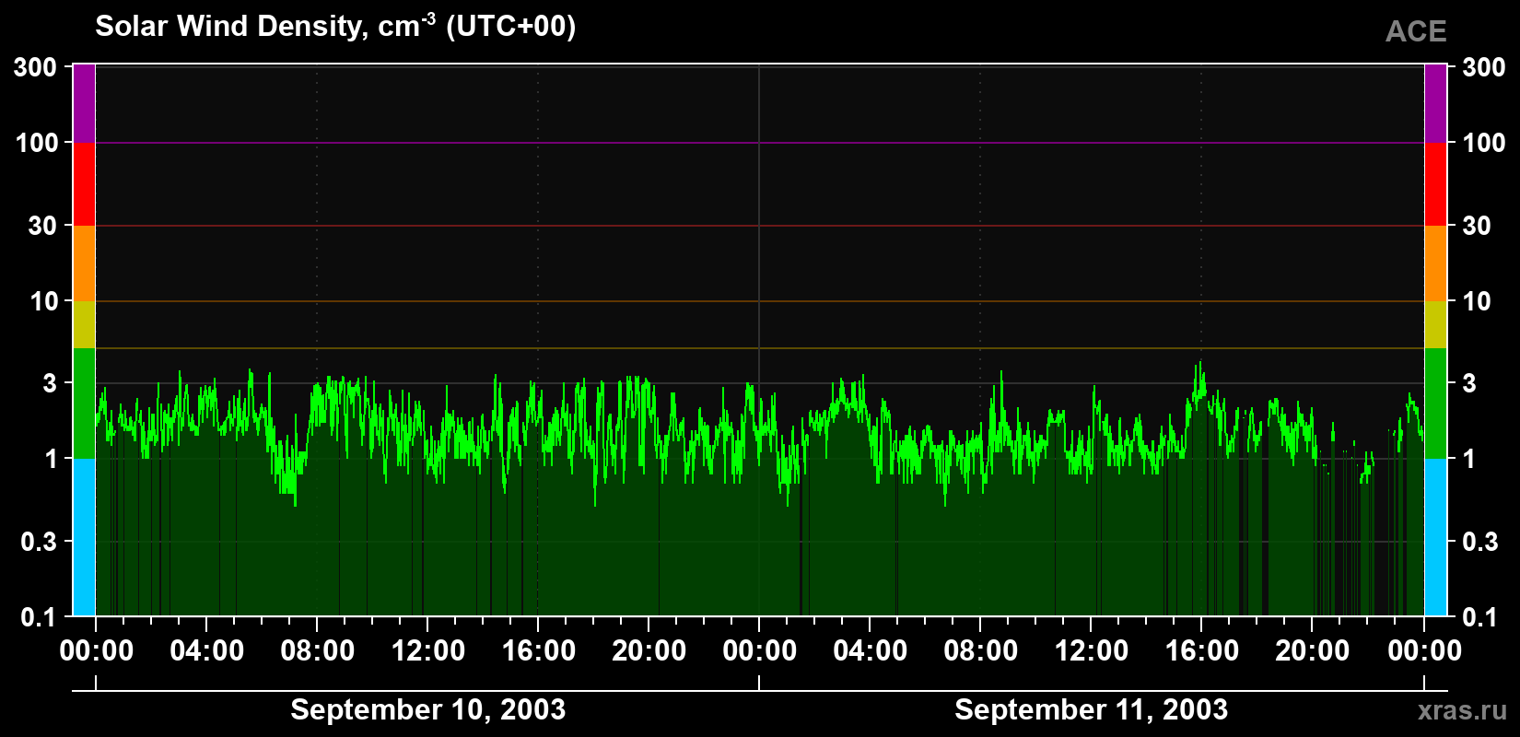The image size is (1520, 737).
Task: Click the yellow segment of left color scale
Action: point(84,324)
